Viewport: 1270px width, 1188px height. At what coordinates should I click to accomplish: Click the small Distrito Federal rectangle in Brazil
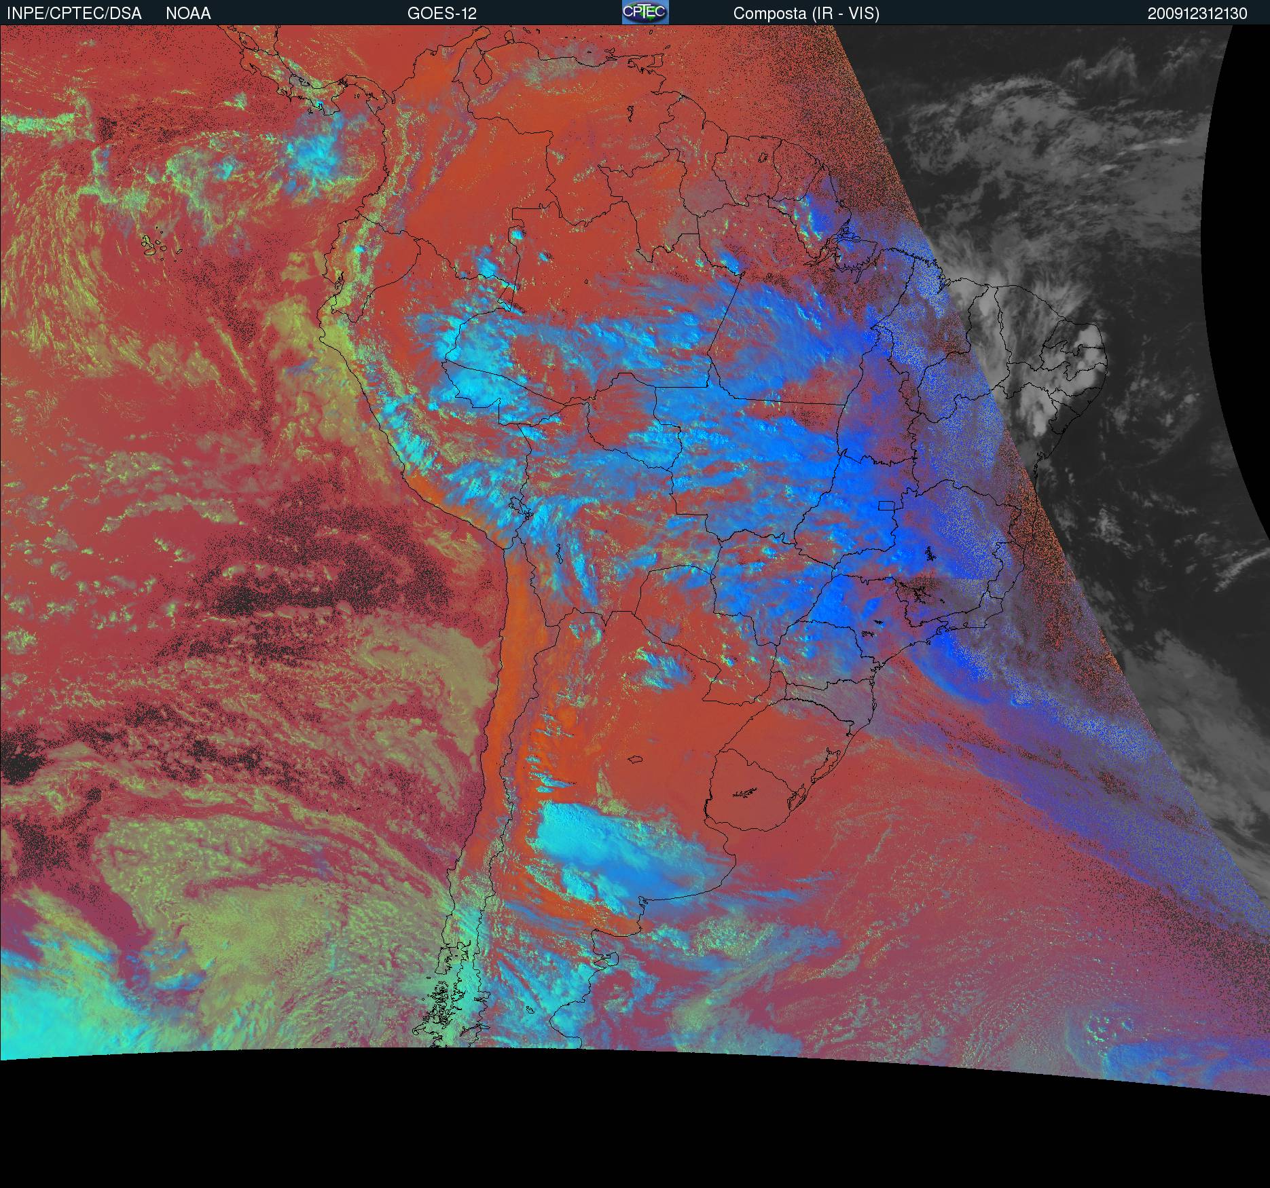coord(886,505)
